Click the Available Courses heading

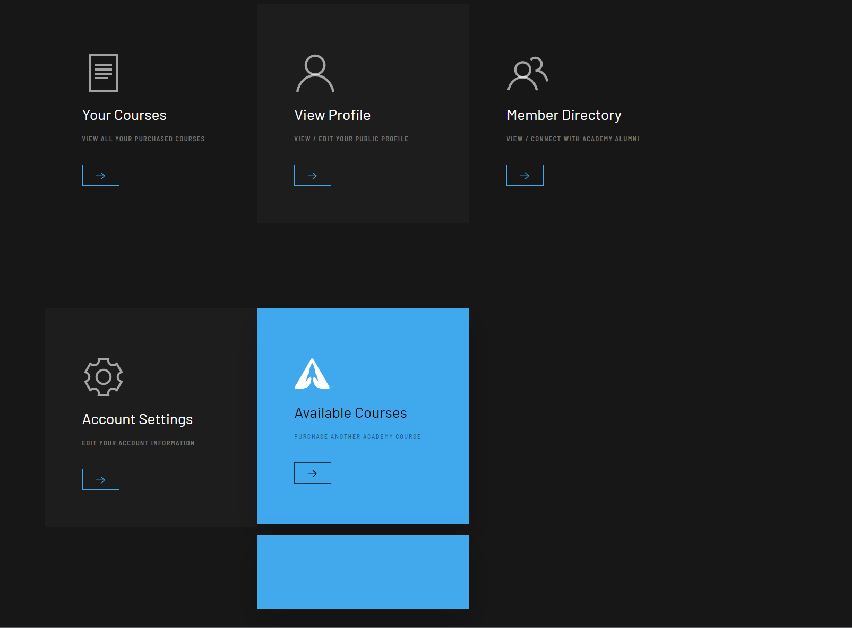click(351, 413)
